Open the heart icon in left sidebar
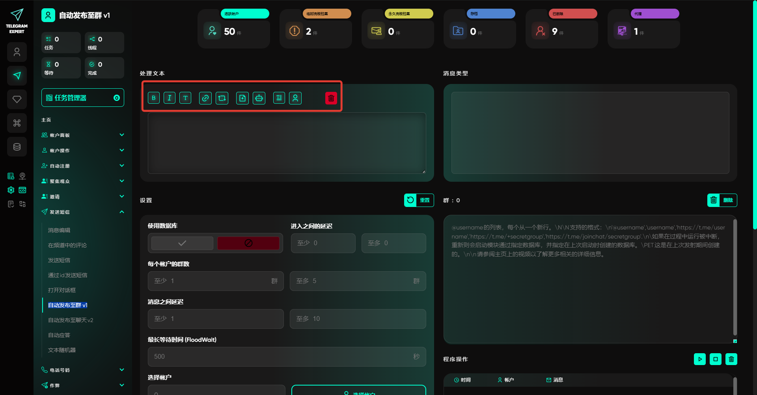This screenshot has width=757, height=395. point(17,99)
